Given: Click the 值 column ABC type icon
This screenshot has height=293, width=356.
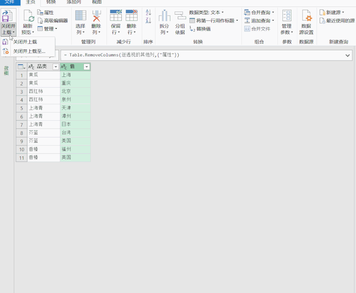Looking at the screenshot, I should [x=64, y=67].
